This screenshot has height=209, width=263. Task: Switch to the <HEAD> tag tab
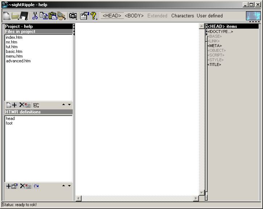point(112,16)
